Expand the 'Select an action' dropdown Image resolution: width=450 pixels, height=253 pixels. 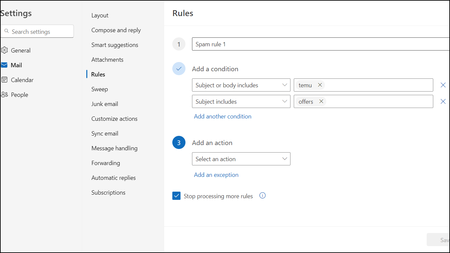241,159
